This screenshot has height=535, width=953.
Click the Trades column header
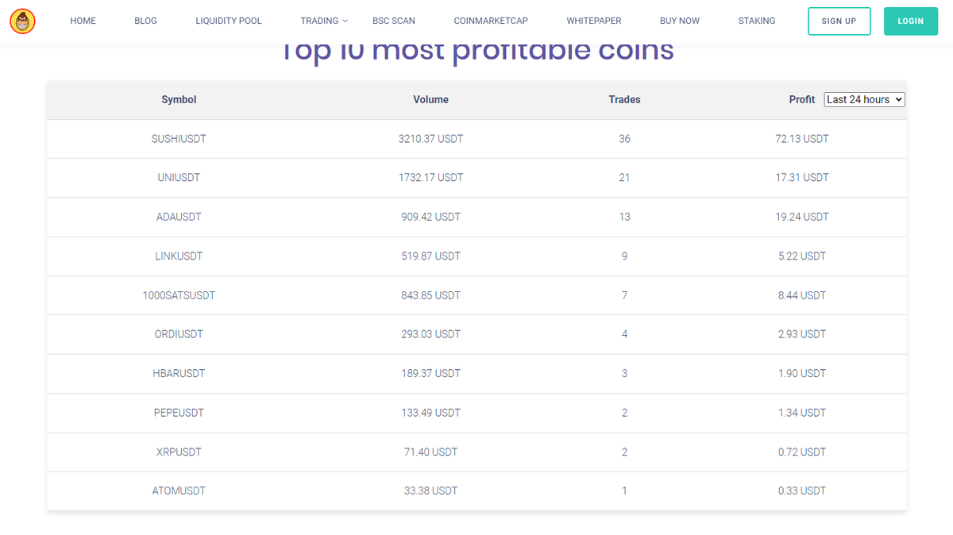coord(624,99)
